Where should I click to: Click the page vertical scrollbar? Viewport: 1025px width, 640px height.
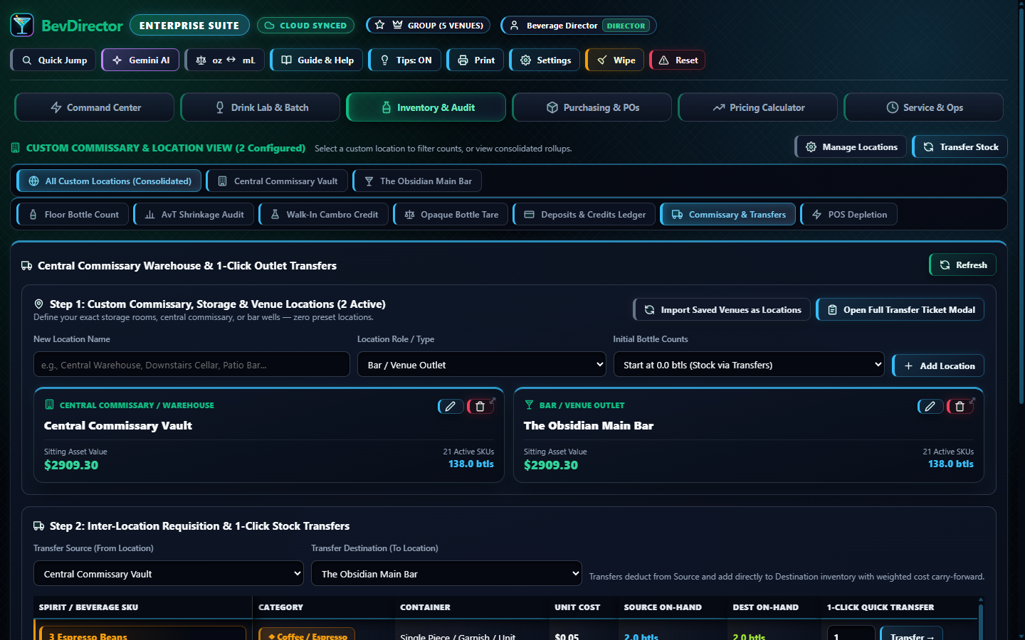point(1021,206)
